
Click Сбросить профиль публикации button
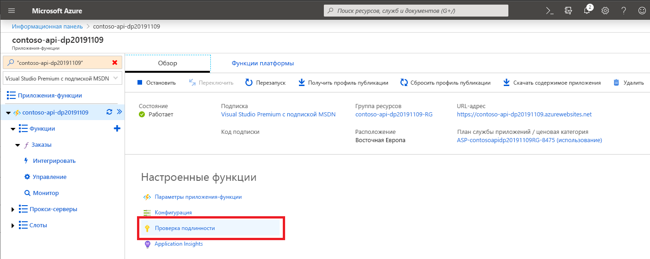tap(445, 83)
